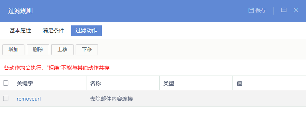Move action down with 下移 button
The height and width of the screenshot is (126, 306).
(87, 50)
